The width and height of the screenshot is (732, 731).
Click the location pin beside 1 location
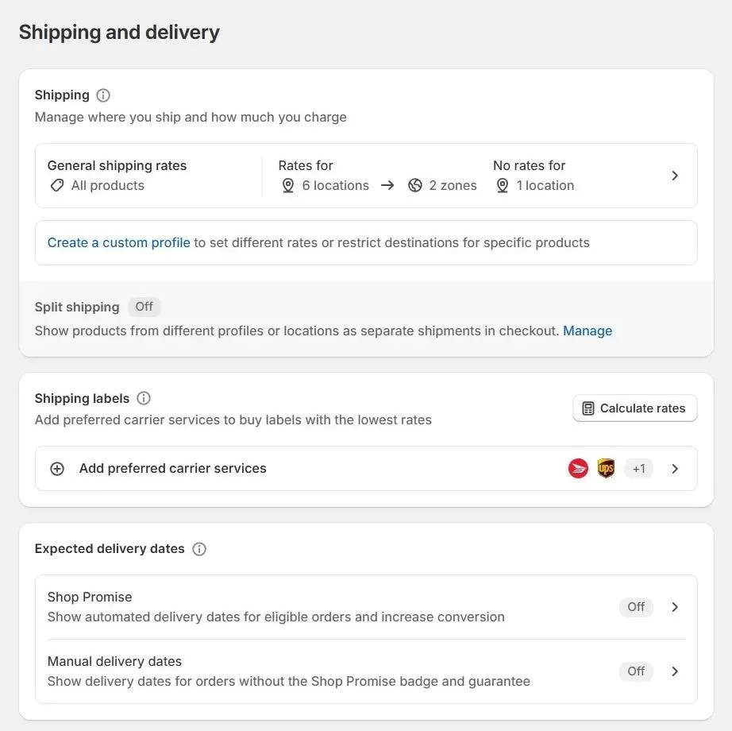(x=503, y=185)
